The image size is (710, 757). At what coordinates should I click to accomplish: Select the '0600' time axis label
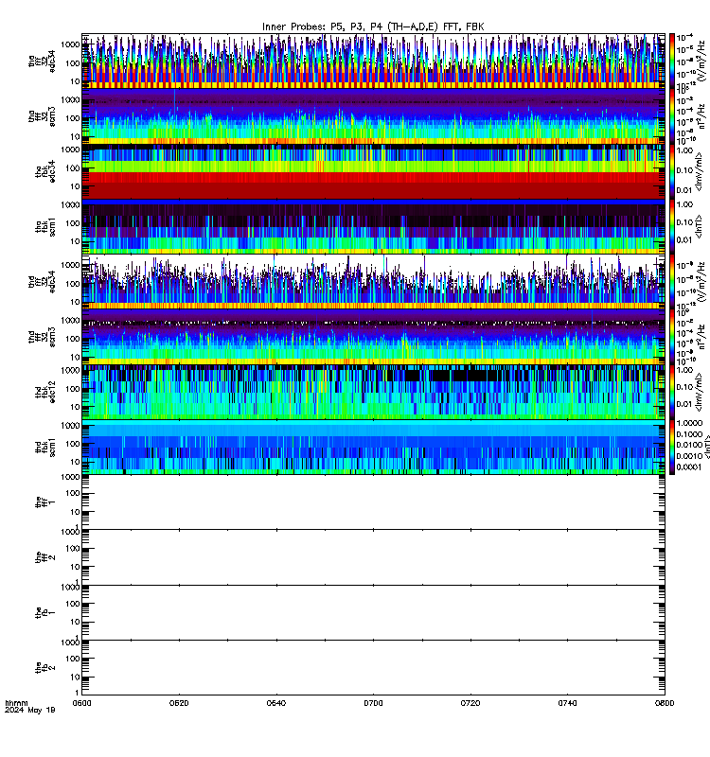[81, 703]
